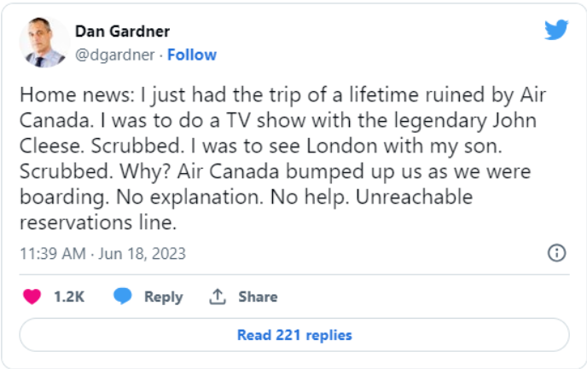Click the blue reply speech bubble icon
This screenshot has height=369, width=587.
(x=123, y=296)
